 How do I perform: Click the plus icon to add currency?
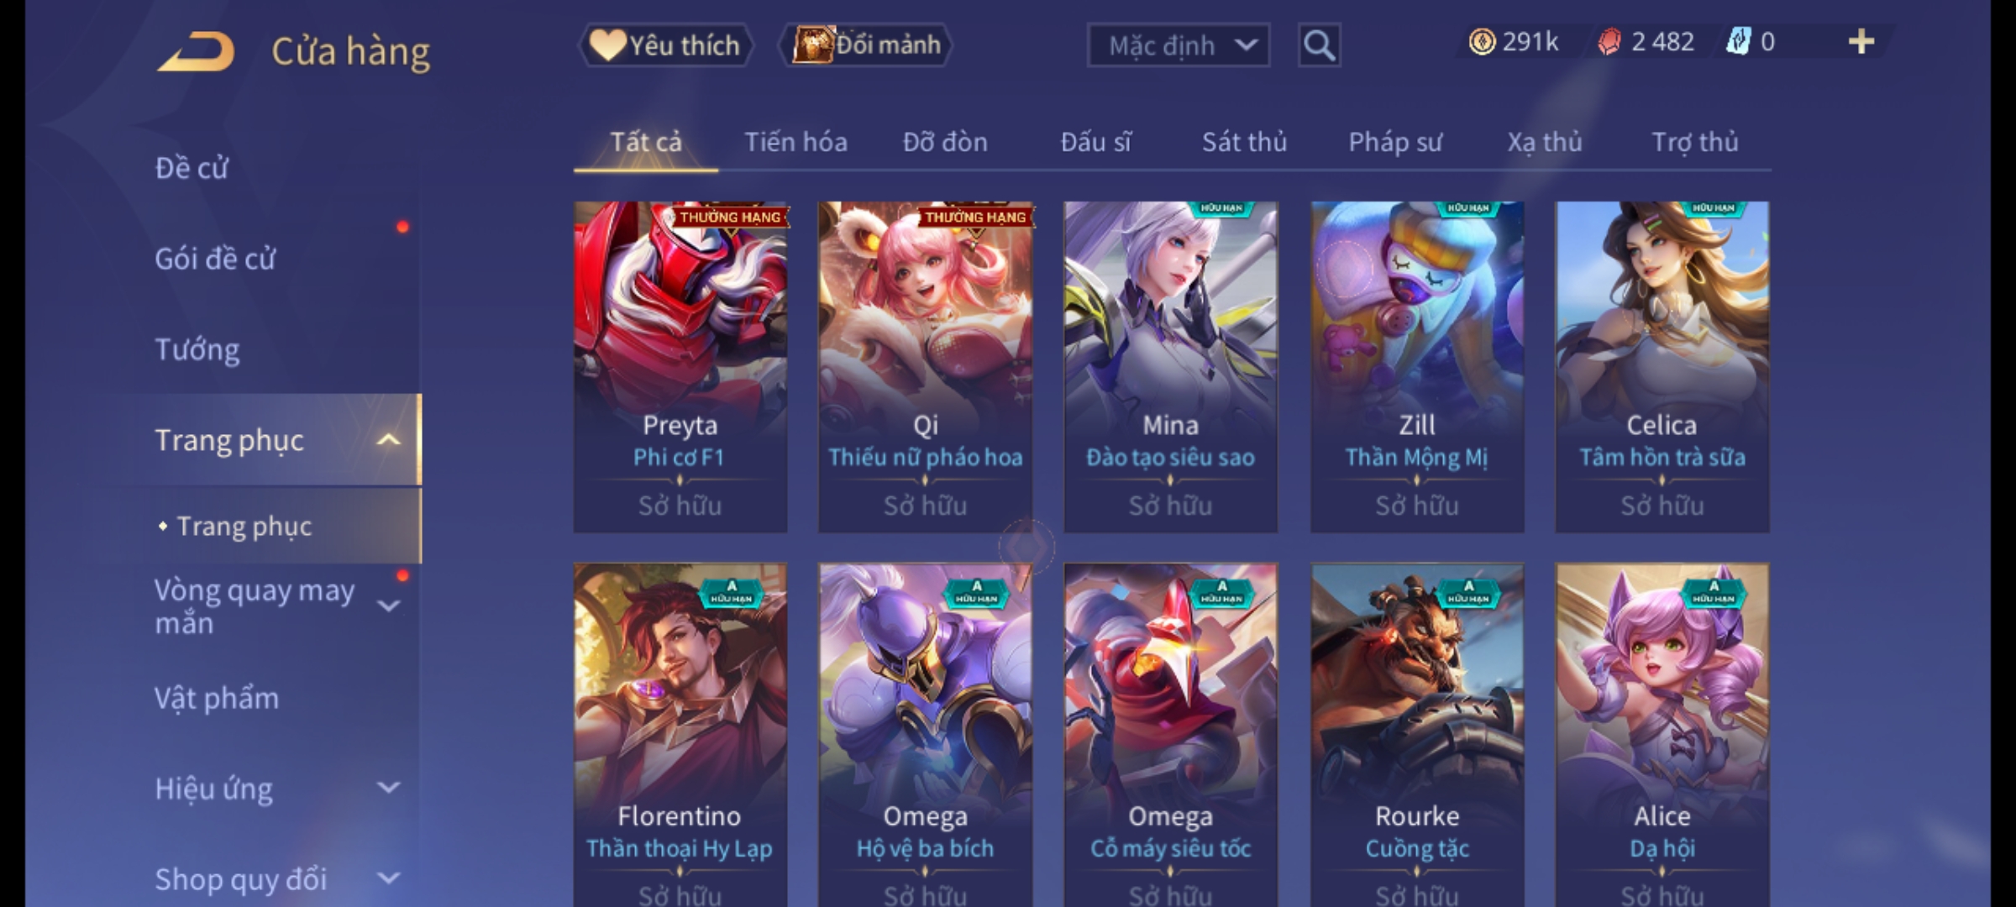coord(1861,42)
